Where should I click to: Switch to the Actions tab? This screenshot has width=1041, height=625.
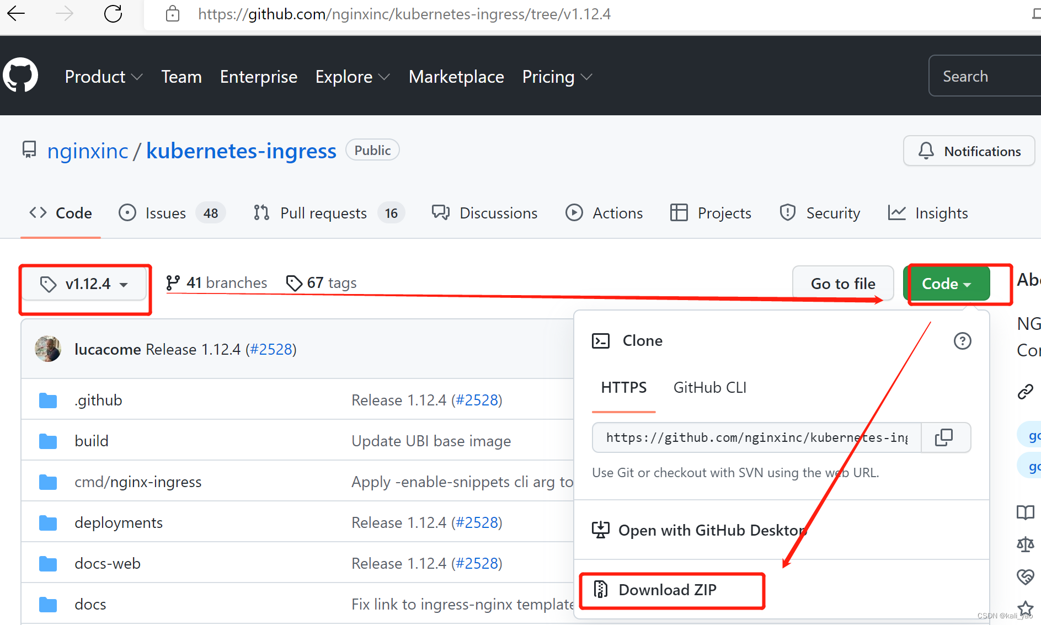(604, 213)
